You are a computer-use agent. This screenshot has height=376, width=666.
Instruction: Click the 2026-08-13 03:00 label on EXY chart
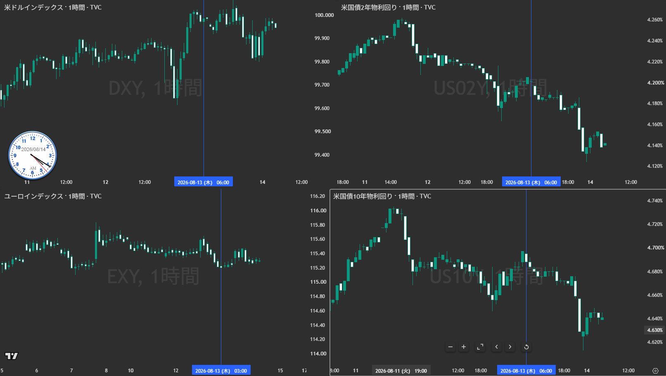point(221,371)
